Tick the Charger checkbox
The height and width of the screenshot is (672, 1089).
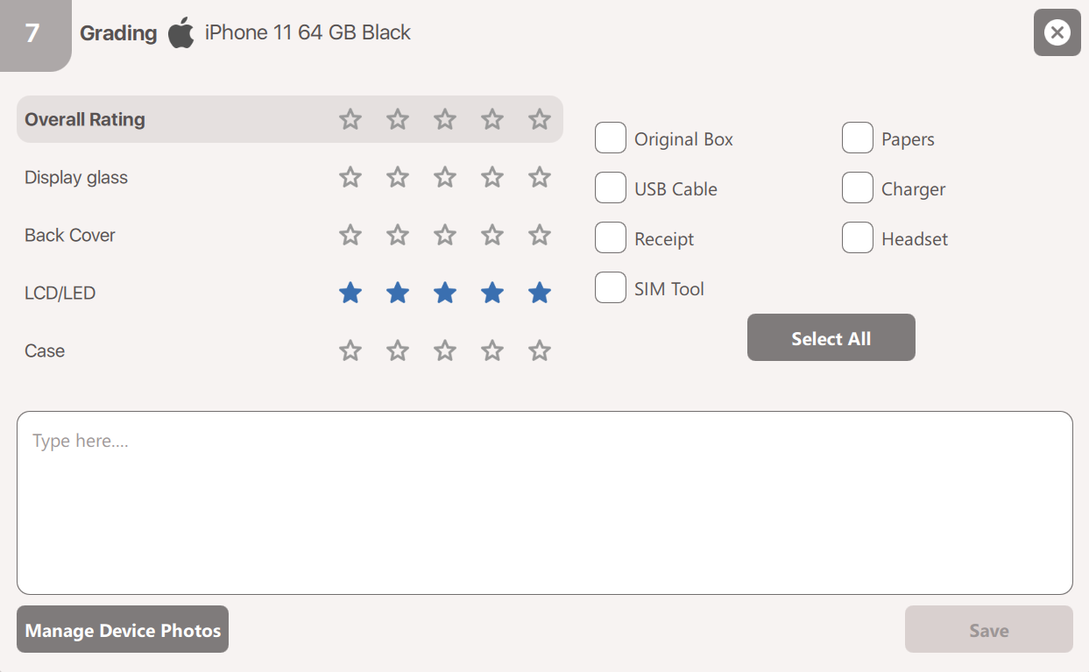click(x=858, y=188)
